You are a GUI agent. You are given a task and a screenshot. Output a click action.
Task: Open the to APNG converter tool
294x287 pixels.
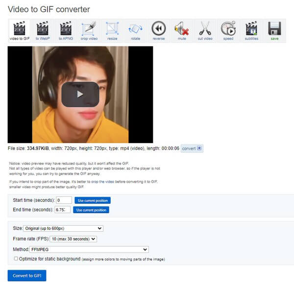[66, 31]
